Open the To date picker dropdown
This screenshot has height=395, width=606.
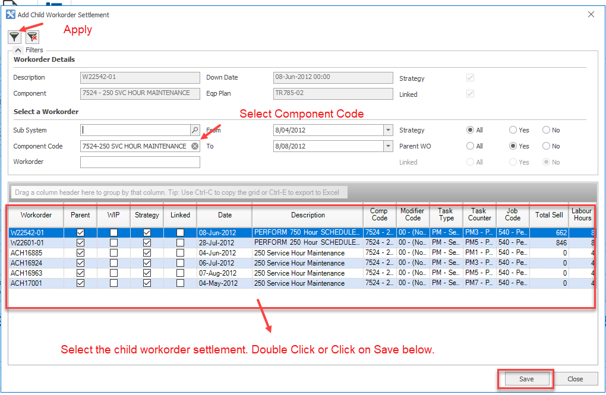coord(389,146)
